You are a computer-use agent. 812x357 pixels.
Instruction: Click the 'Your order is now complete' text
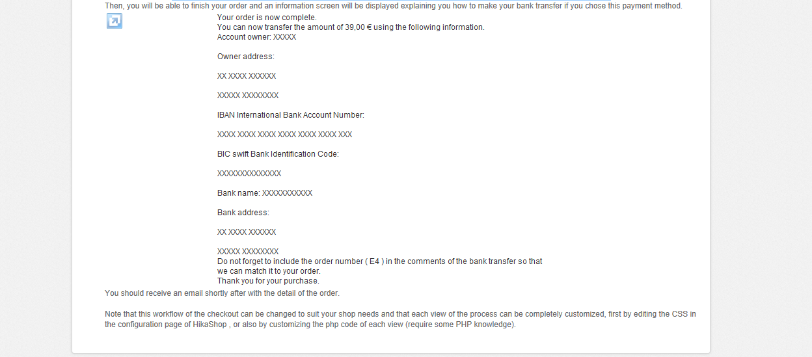click(267, 18)
